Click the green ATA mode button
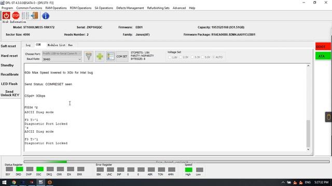Screen dimensions: 332x186 pos(323,56)
